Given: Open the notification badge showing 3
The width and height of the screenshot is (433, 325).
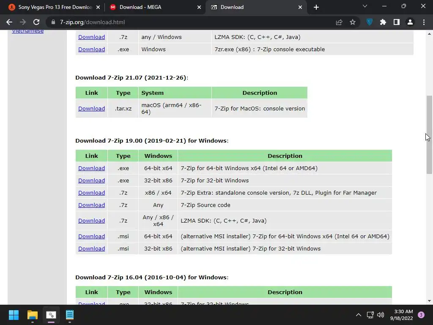Looking at the screenshot, I should coord(421,315).
